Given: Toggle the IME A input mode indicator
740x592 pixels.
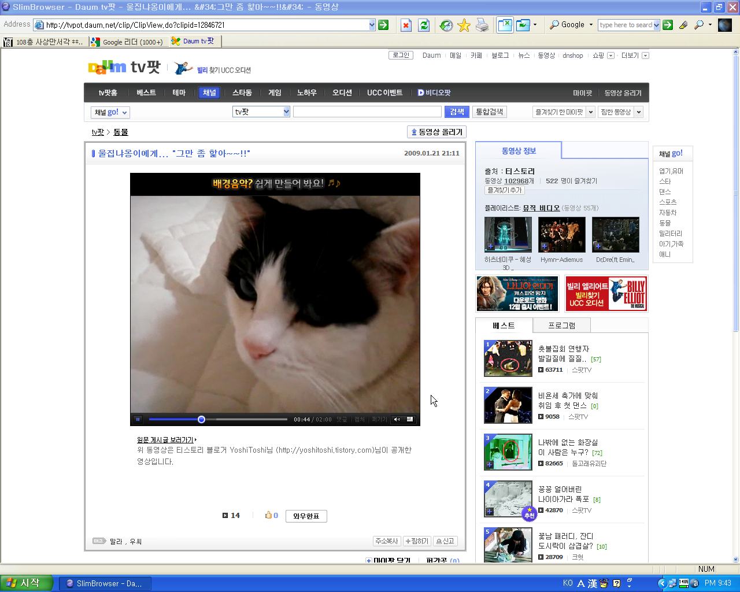Looking at the screenshot, I should (x=581, y=583).
